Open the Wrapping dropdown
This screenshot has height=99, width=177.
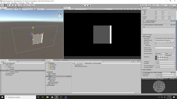click(x=165, y=62)
